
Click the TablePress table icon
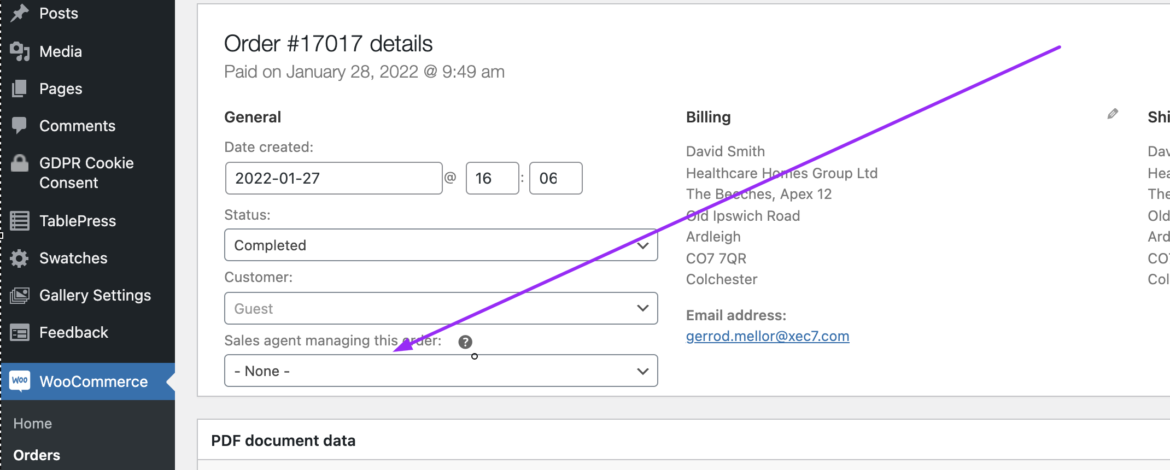click(20, 221)
